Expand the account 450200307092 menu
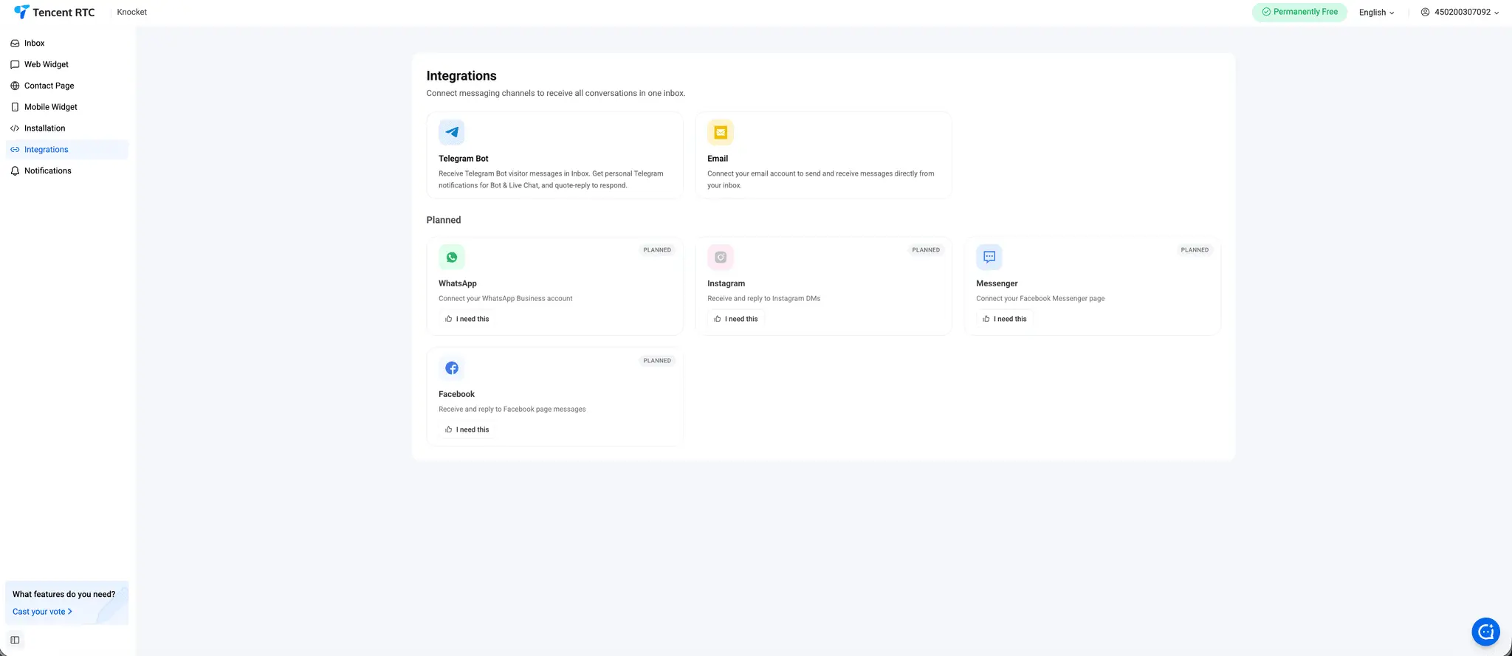This screenshot has height=656, width=1512. tap(1460, 12)
